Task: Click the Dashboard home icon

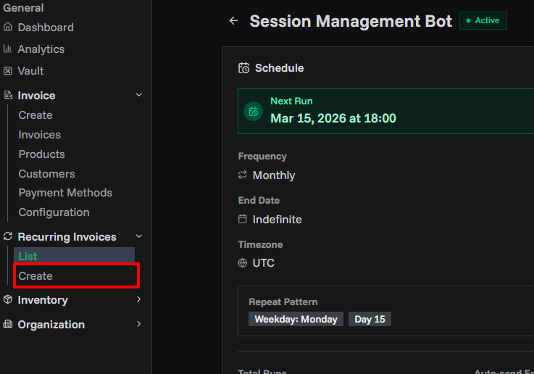Action: point(8,28)
